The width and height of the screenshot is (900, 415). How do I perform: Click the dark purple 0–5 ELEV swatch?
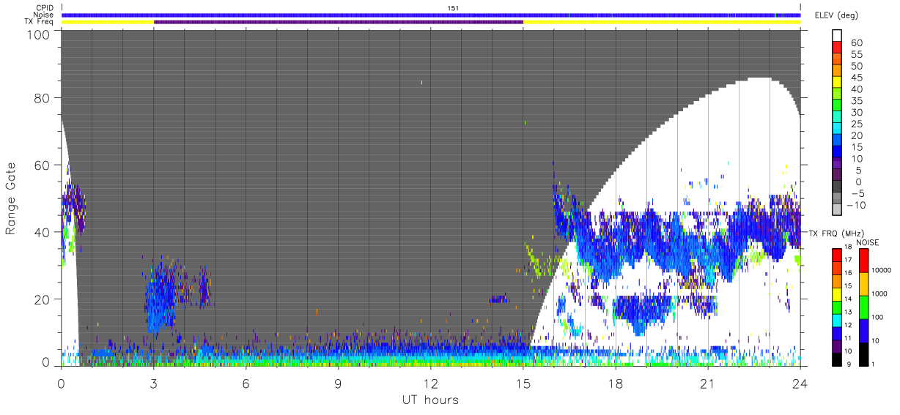click(837, 176)
